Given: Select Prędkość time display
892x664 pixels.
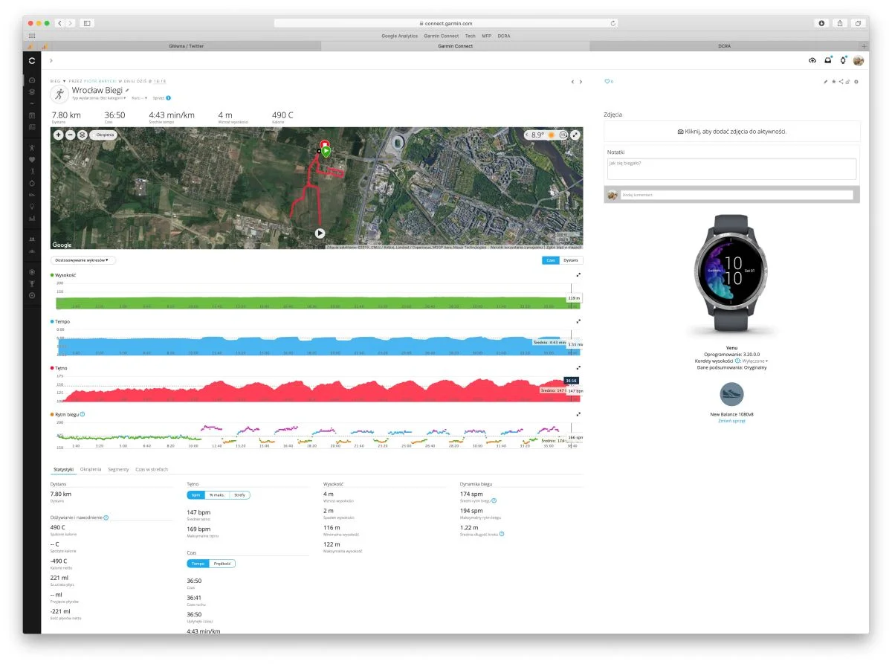Looking at the screenshot, I should [222, 564].
